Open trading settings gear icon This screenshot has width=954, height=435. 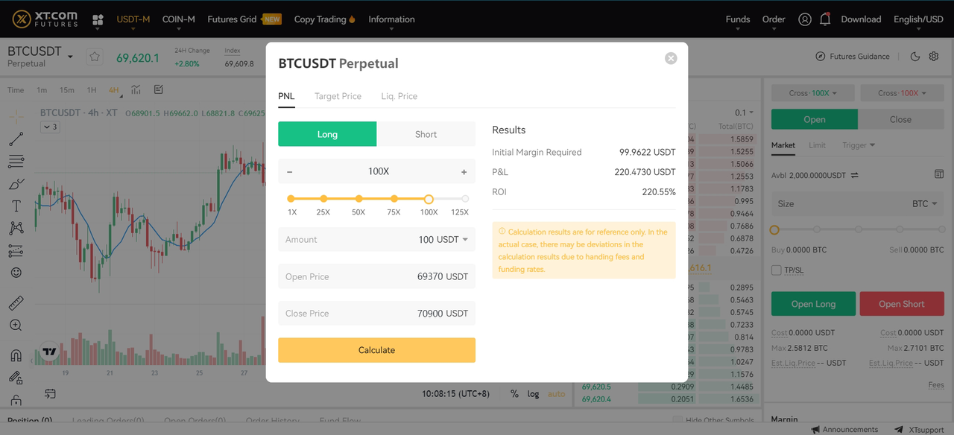(934, 57)
